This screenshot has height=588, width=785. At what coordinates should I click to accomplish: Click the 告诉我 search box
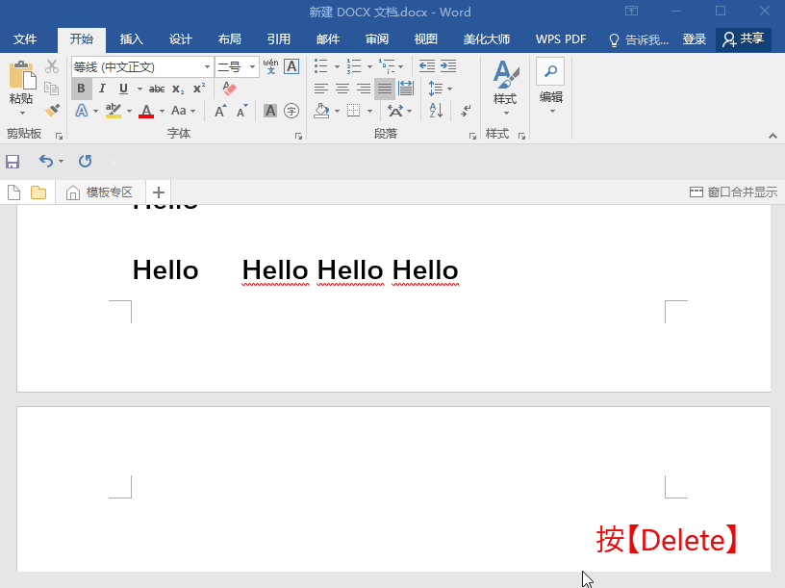click(x=639, y=39)
